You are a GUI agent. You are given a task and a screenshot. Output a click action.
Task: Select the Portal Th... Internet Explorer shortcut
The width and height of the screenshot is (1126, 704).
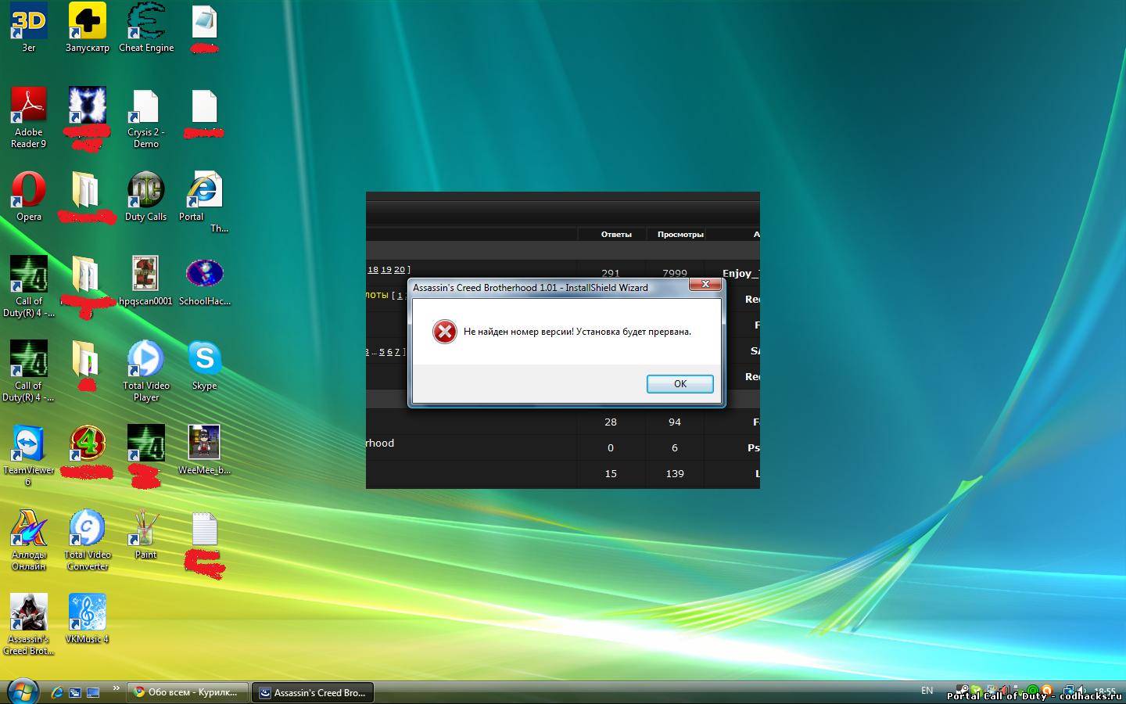205,202
